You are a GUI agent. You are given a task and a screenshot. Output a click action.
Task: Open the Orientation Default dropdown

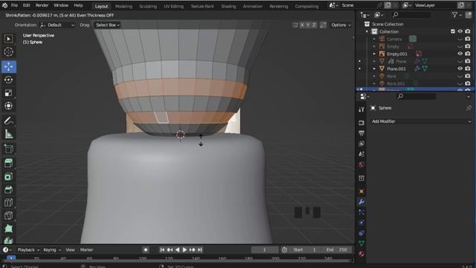tap(57, 25)
